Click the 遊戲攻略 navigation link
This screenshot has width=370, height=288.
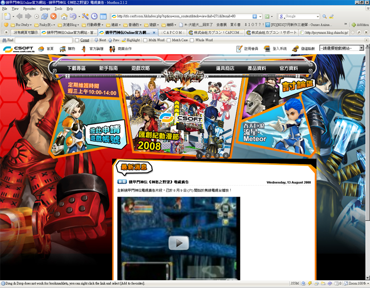click(x=141, y=68)
